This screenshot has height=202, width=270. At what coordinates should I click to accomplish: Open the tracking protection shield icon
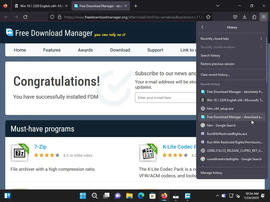(x=52, y=17)
